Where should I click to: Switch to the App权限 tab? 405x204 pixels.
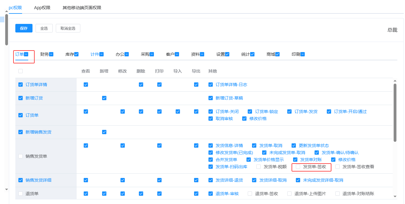(x=42, y=8)
